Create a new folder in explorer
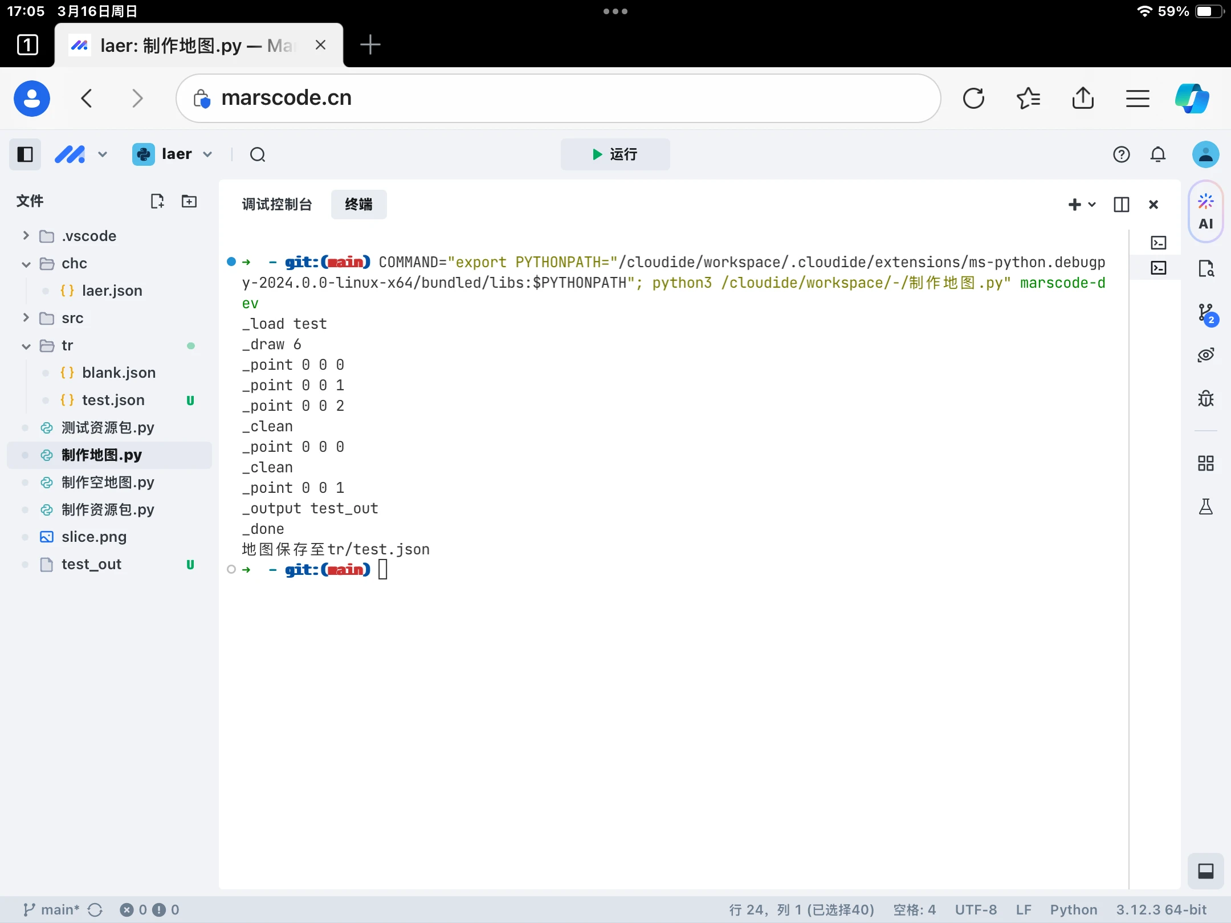The width and height of the screenshot is (1231, 923). pos(189,201)
